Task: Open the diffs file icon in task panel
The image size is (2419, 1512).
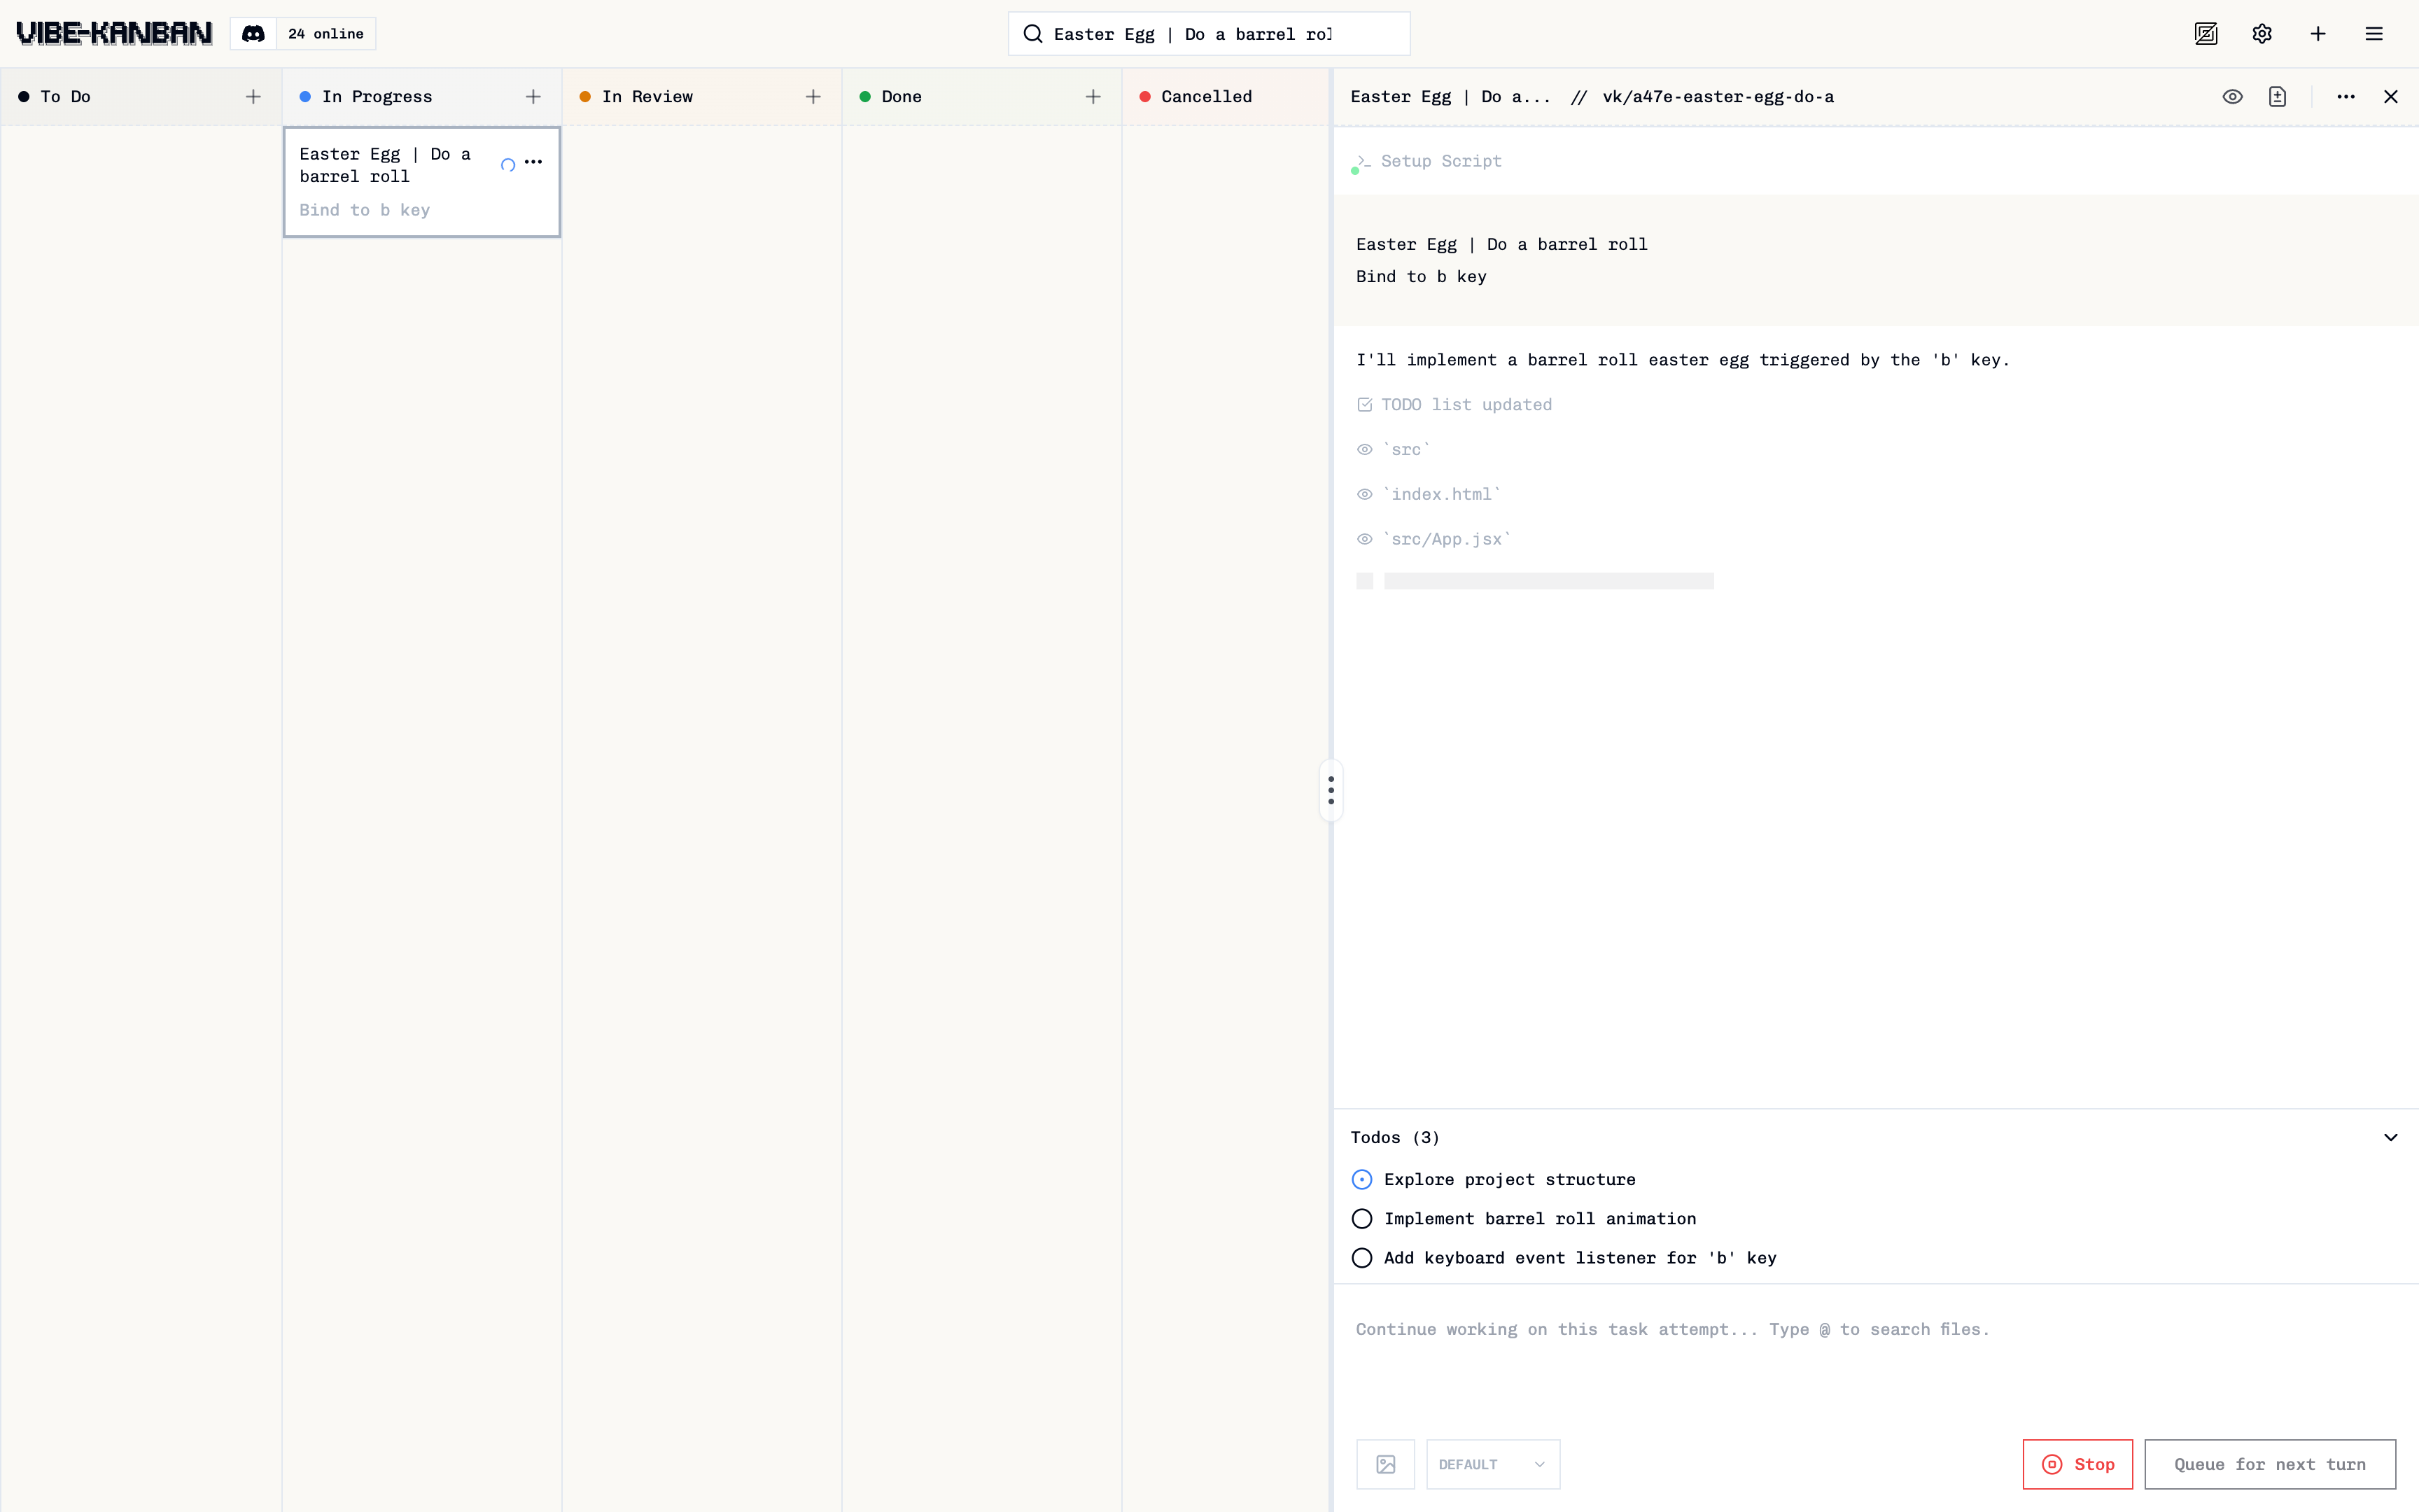Action: click(2277, 97)
